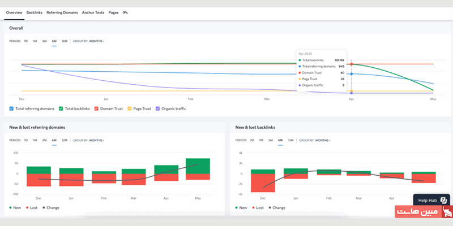
Task: Switch to the Backlinks tab
Action: pyautogui.click(x=34, y=12)
